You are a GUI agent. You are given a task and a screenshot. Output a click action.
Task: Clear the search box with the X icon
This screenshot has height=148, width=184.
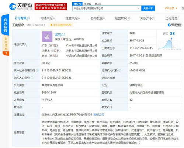coord(138,8)
